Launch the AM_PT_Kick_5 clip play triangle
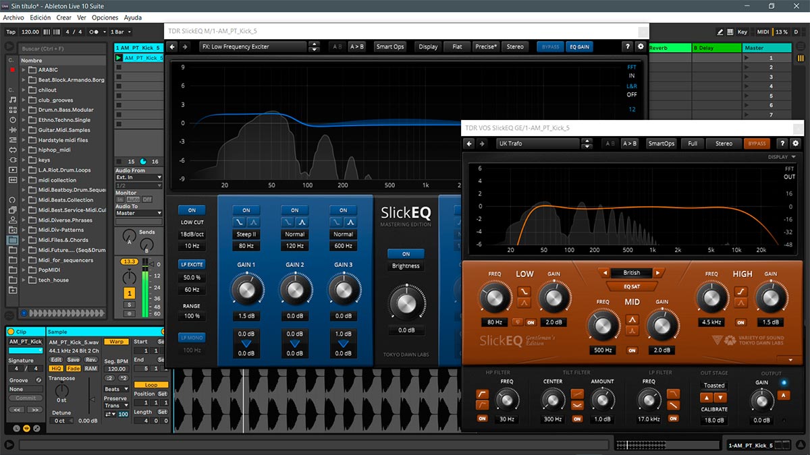810x455 pixels. [x=119, y=58]
